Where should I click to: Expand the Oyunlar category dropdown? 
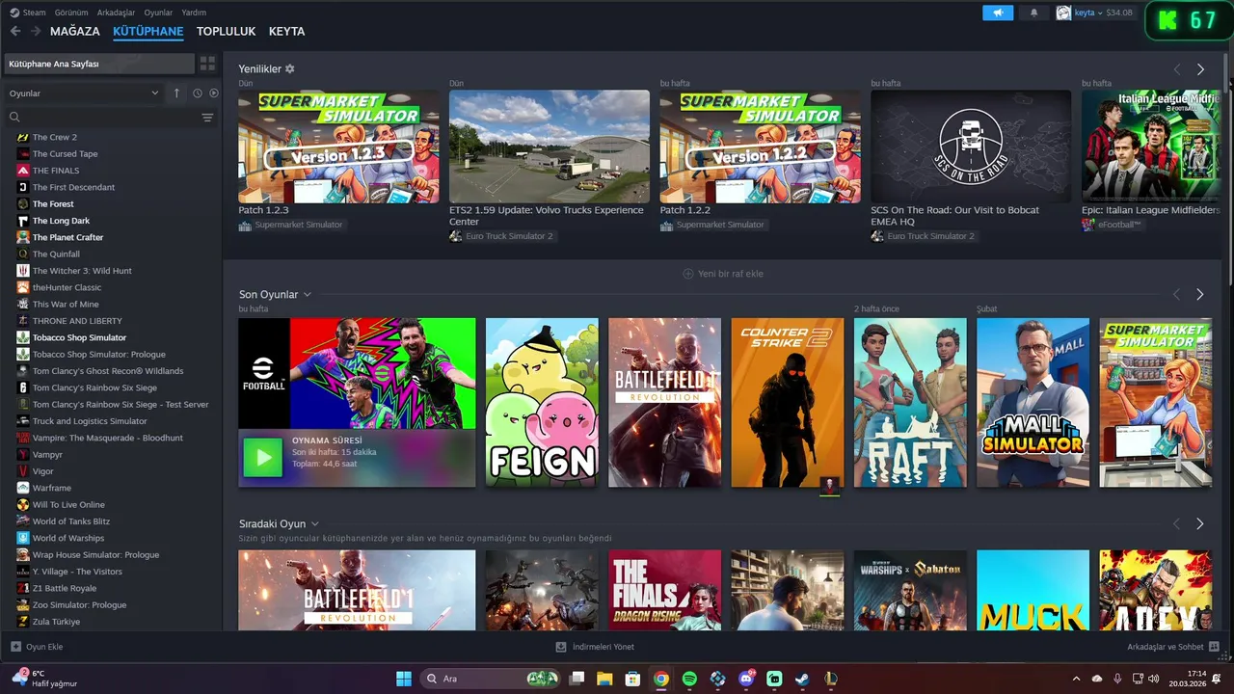point(84,93)
